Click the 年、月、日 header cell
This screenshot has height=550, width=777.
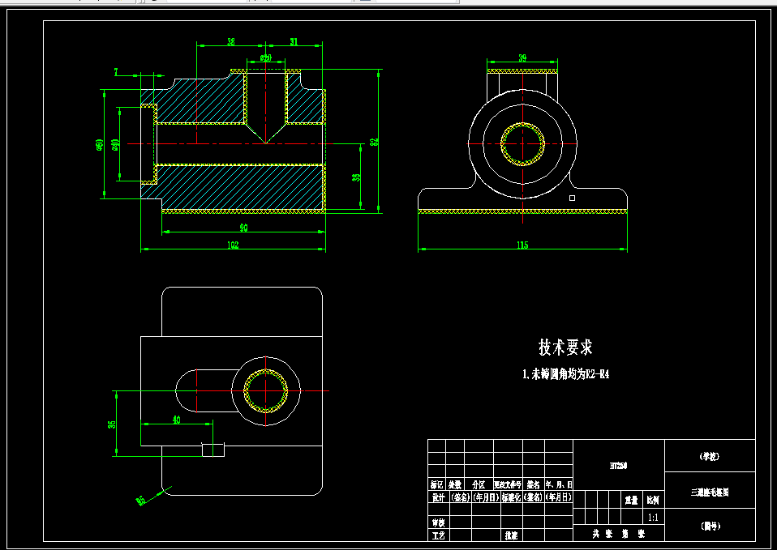pyautogui.click(x=559, y=484)
